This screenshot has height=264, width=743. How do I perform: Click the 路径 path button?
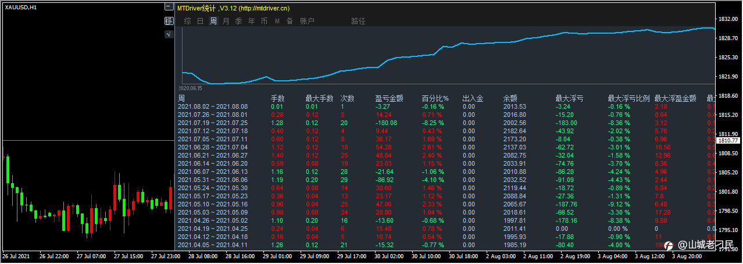coord(358,21)
